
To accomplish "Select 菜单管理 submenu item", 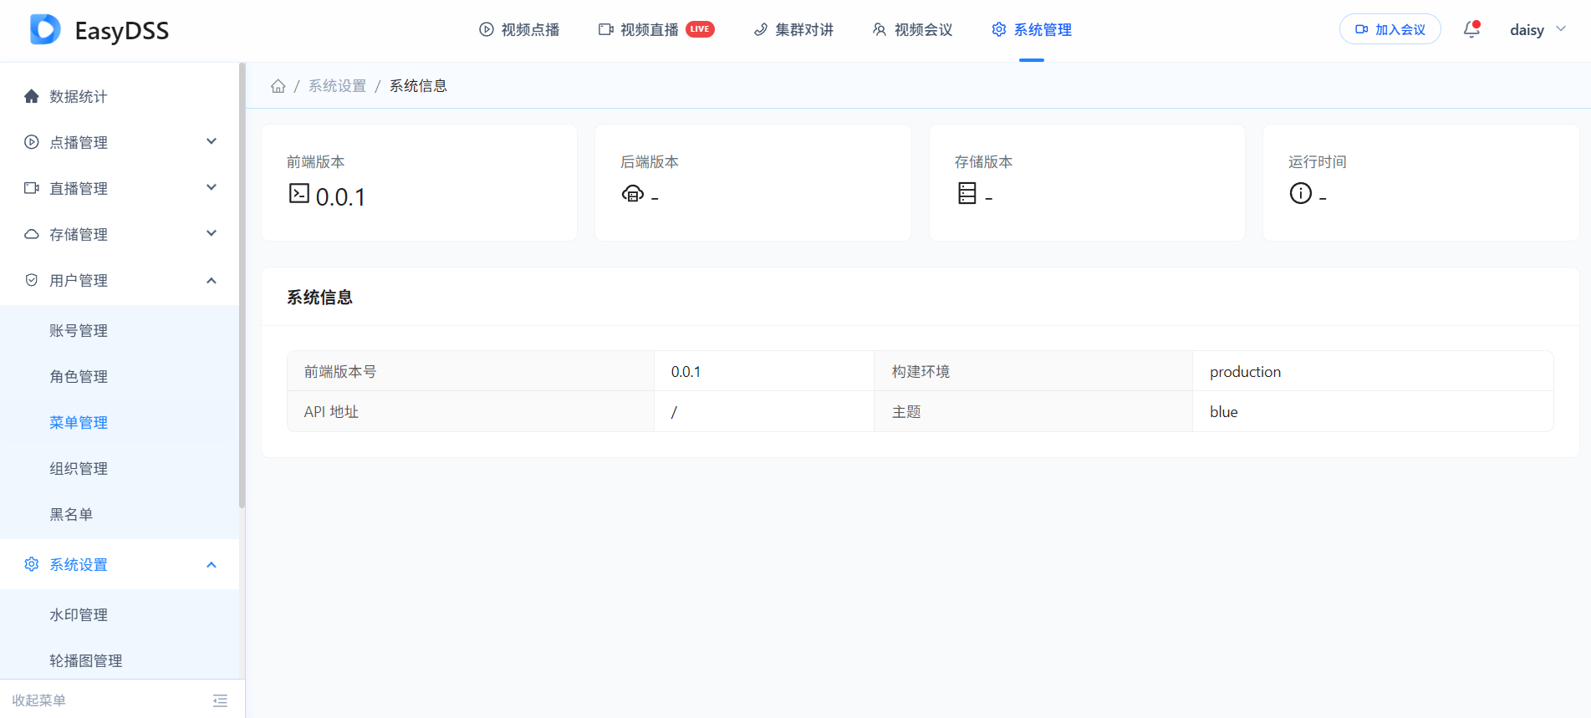I will (x=120, y=422).
